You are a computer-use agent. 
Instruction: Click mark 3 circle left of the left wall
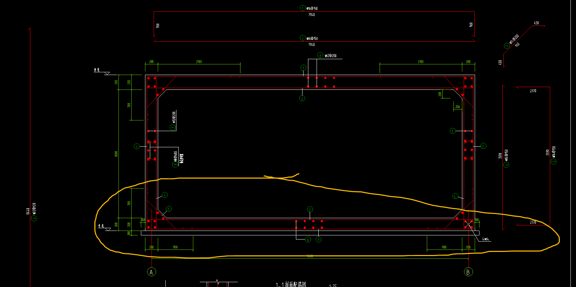tap(136, 146)
